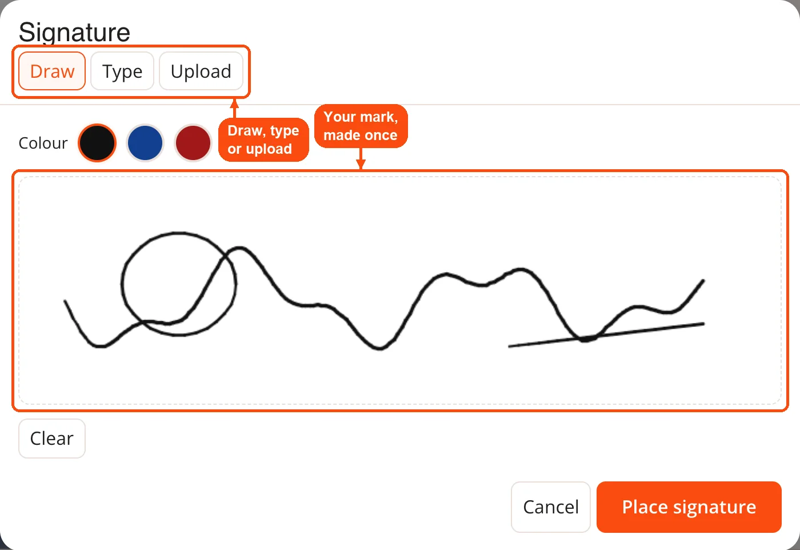This screenshot has width=800, height=550.
Task: Click the arrow above 'Draw, type or upload' callout
Action: click(x=234, y=109)
